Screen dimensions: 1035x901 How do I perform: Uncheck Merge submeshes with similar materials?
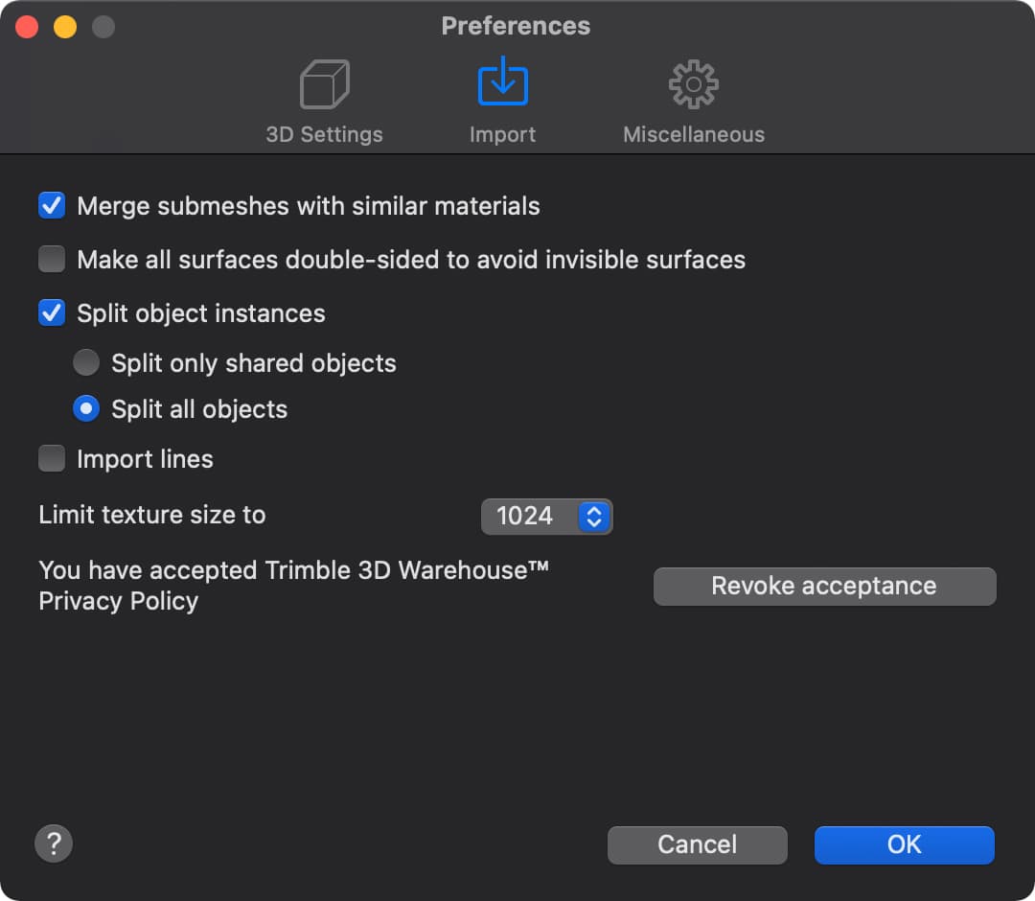pyautogui.click(x=51, y=205)
